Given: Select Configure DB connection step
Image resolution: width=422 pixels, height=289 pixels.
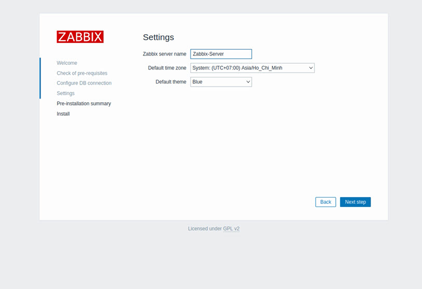Looking at the screenshot, I should click(x=84, y=83).
